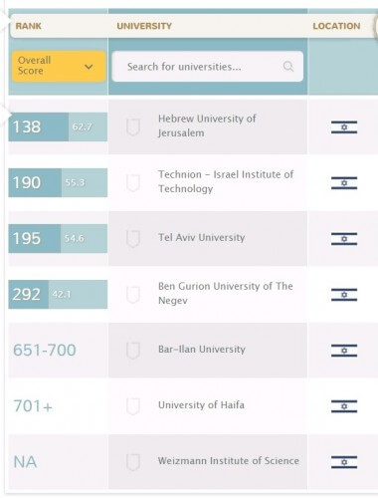
Task: Click Bar-Ilan University shield icon
Action: tap(133, 350)
